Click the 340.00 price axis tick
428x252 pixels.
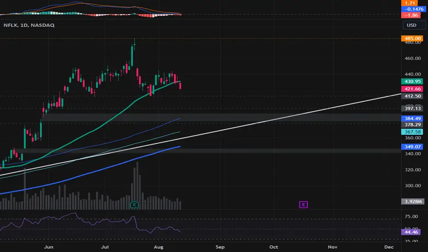[x=412, y=153]
